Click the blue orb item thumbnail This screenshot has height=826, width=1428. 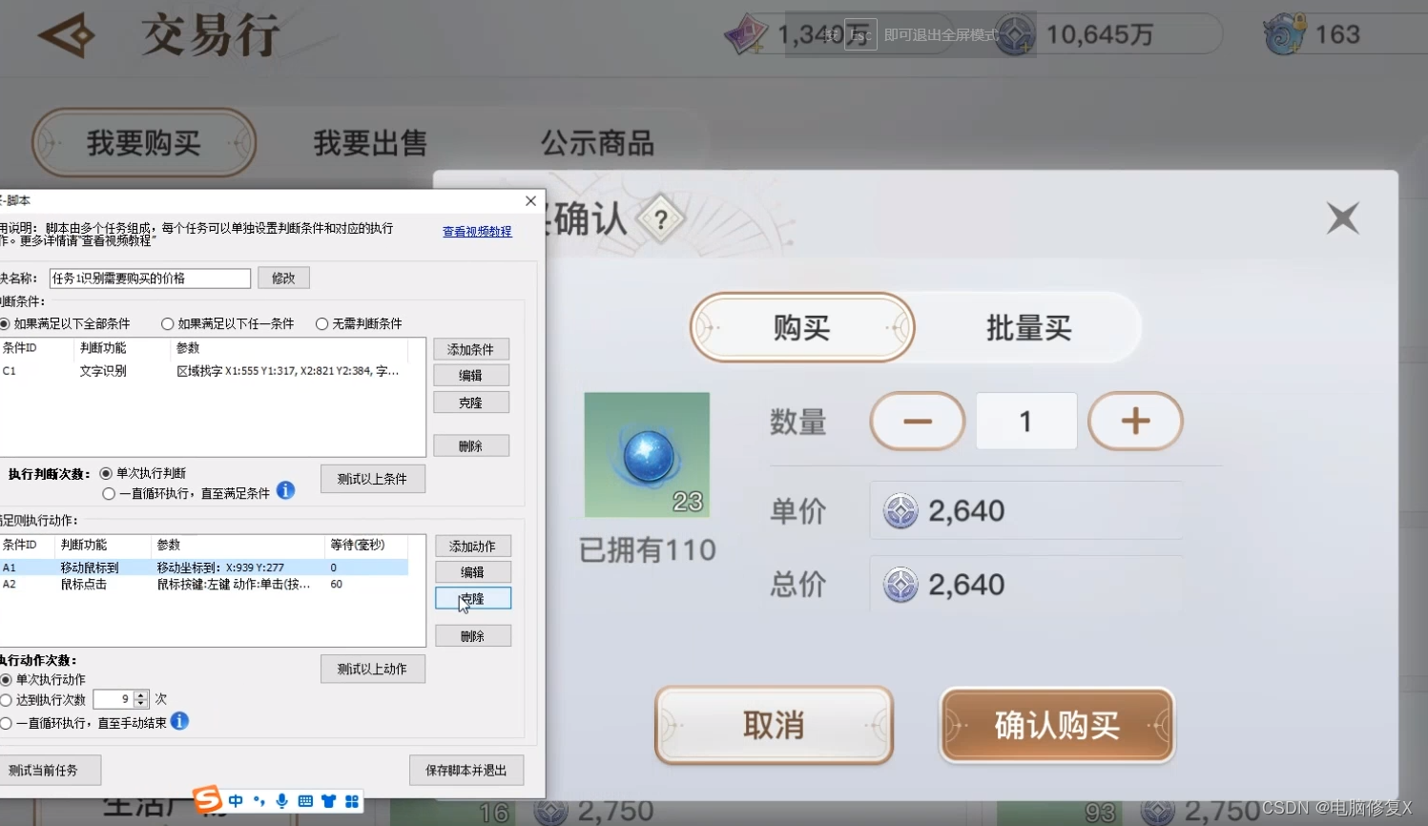coord(647,455)
